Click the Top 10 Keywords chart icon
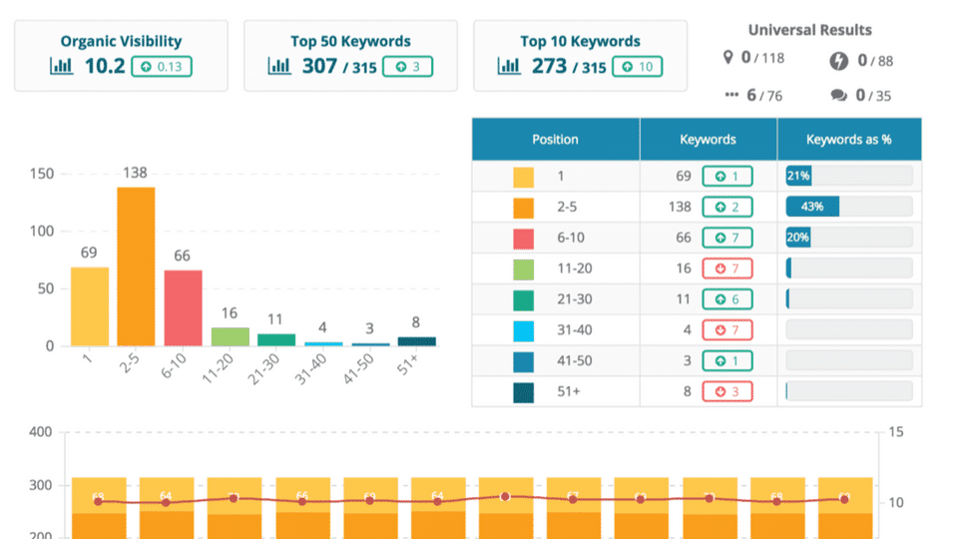 click(509, 67)
